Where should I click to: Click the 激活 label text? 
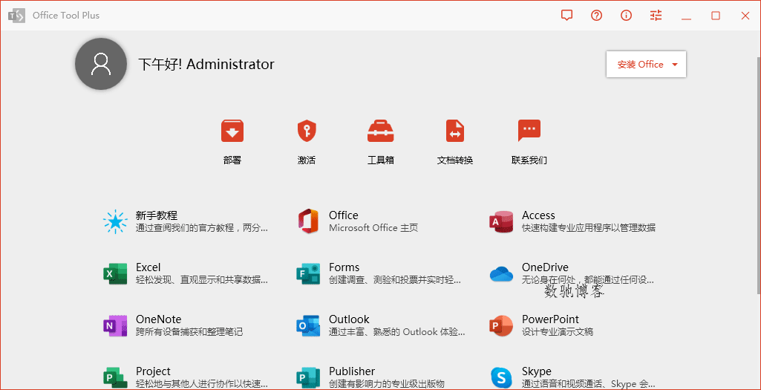coord(307,160)
